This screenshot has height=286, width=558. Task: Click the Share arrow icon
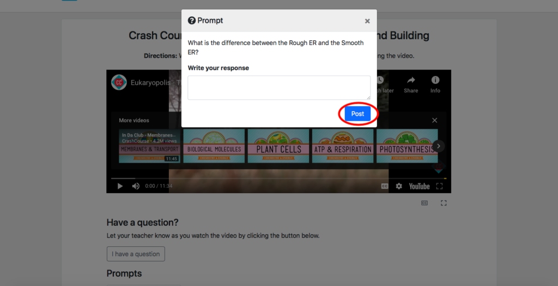(x=411, y=80)
